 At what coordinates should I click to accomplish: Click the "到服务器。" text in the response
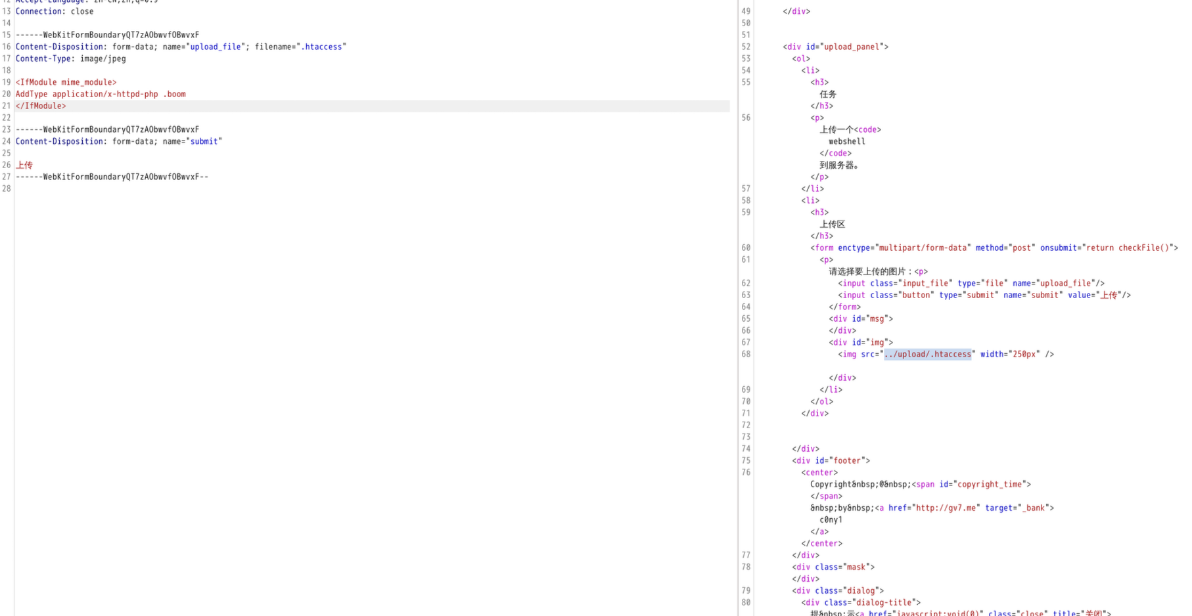[x=839, y=165]
